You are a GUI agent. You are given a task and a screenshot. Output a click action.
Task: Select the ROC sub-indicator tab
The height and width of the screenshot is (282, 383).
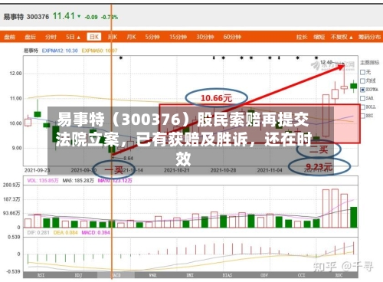coord(339,275)
